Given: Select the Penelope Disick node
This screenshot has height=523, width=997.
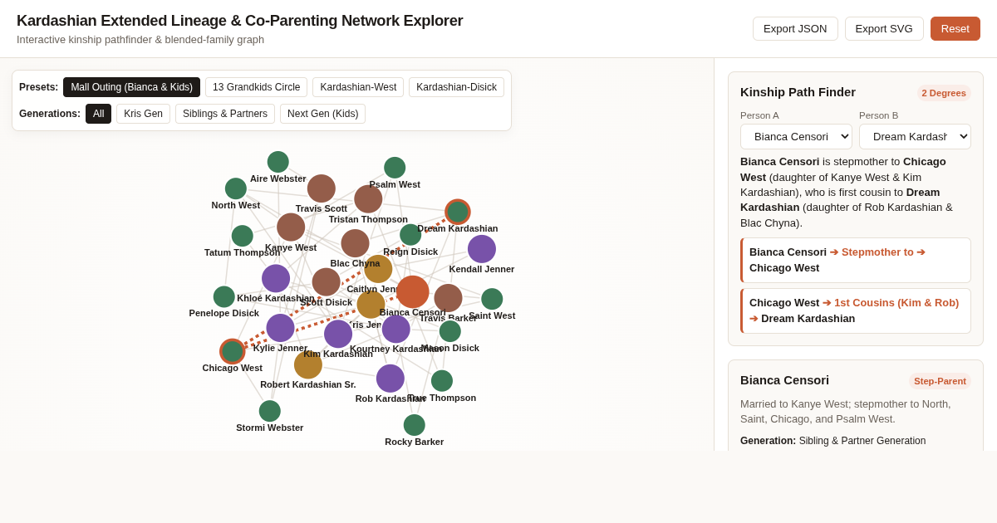Looking at the screenshot, I should click(224, 296).
